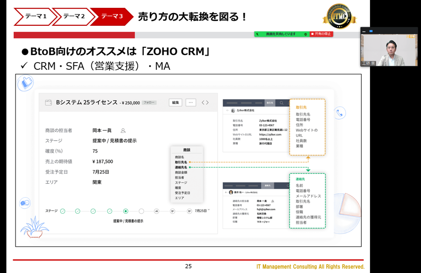Click the company icon beside Zylker株式会社 heading
The width and height of the screenshot is (421, 273).
pyautogui.click(x=233, y=110)
